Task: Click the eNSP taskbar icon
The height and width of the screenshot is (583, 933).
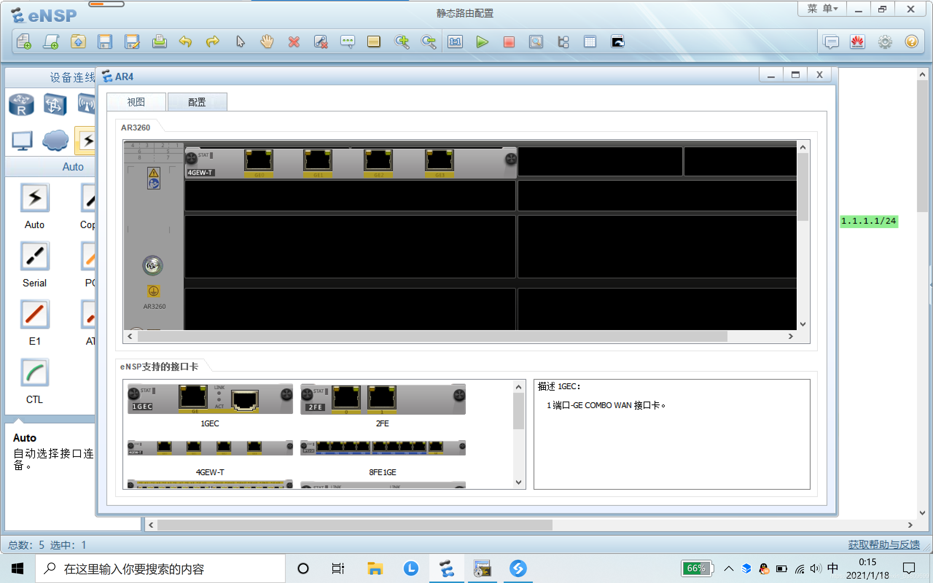Action: point(446,568)
